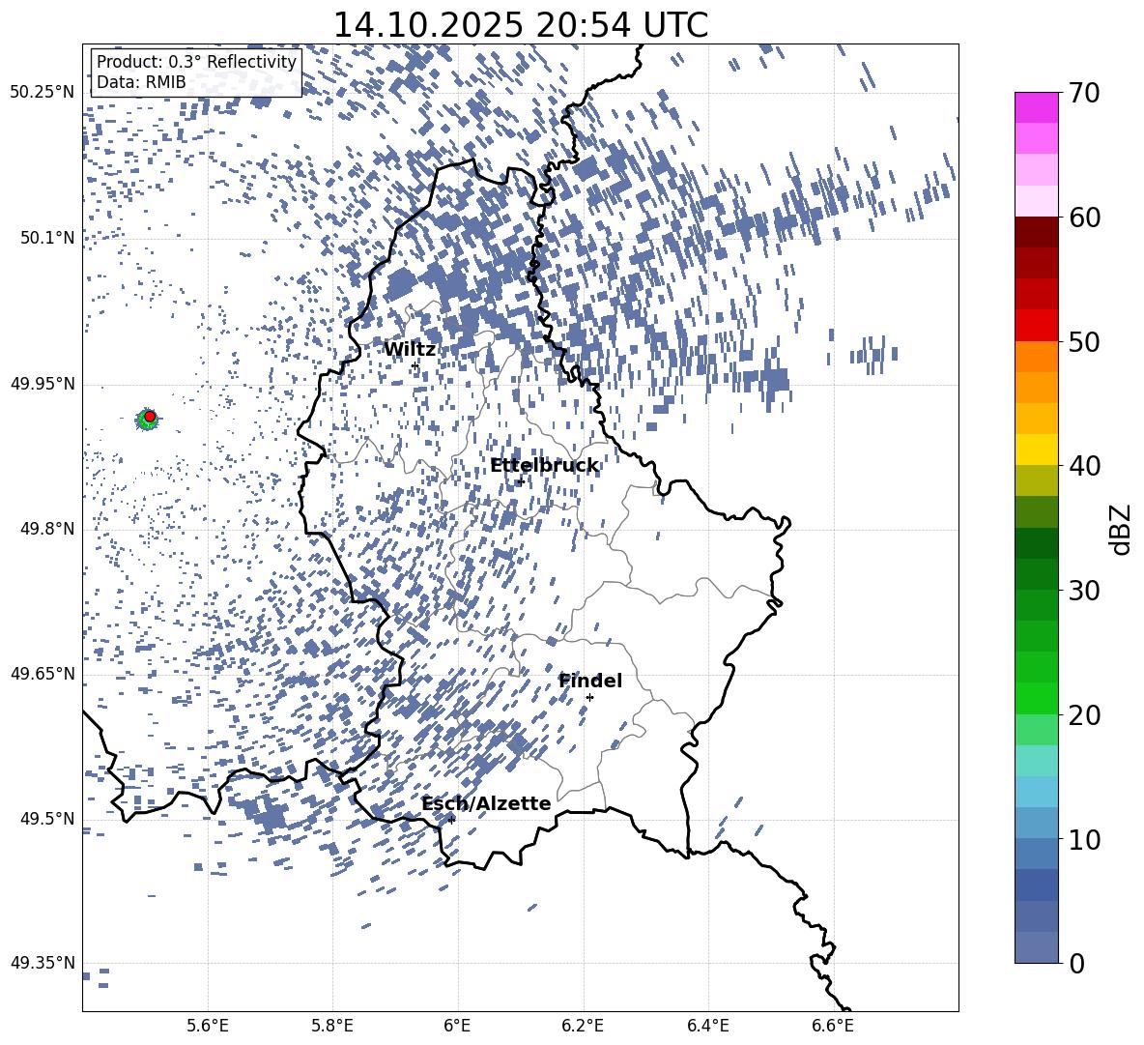Click the dBZ colorbar axis label

point(1122,529)
